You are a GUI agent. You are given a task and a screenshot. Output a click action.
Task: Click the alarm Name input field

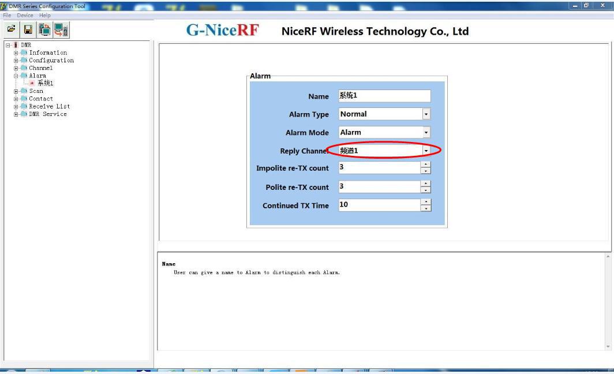(x=384, y=96)
